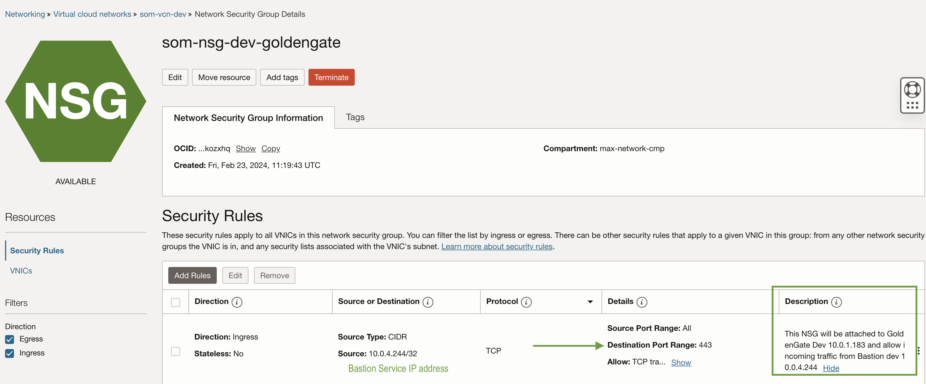This screenshot has height=384, width=926.
Task: Click the Protocol column info icon
Action: [526, 302]
